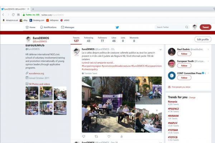Click the #cohesionpolicy hashtag
The width and height of the screenshot is (215, 143).
90,69
